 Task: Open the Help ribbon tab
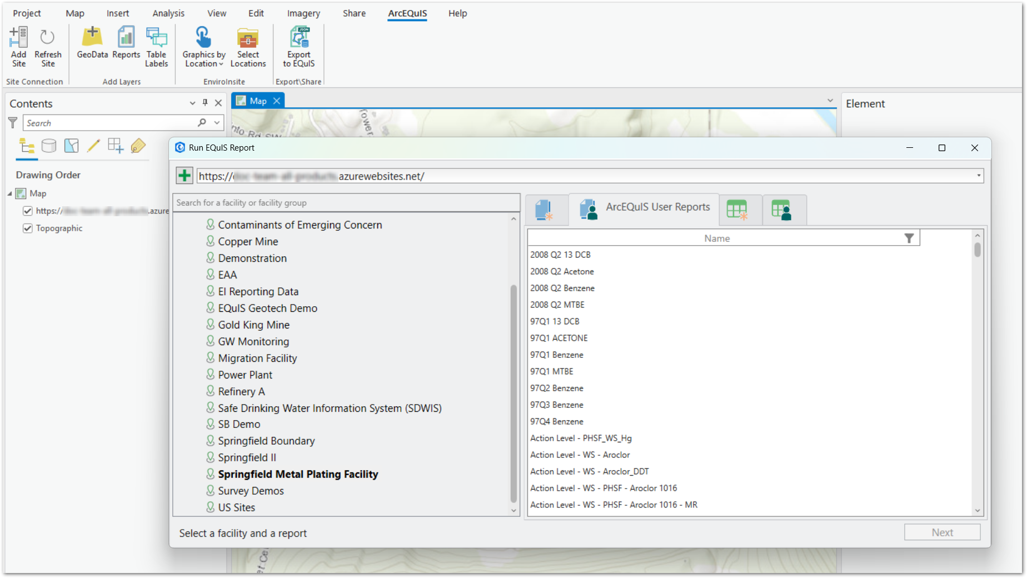point(457,13)
